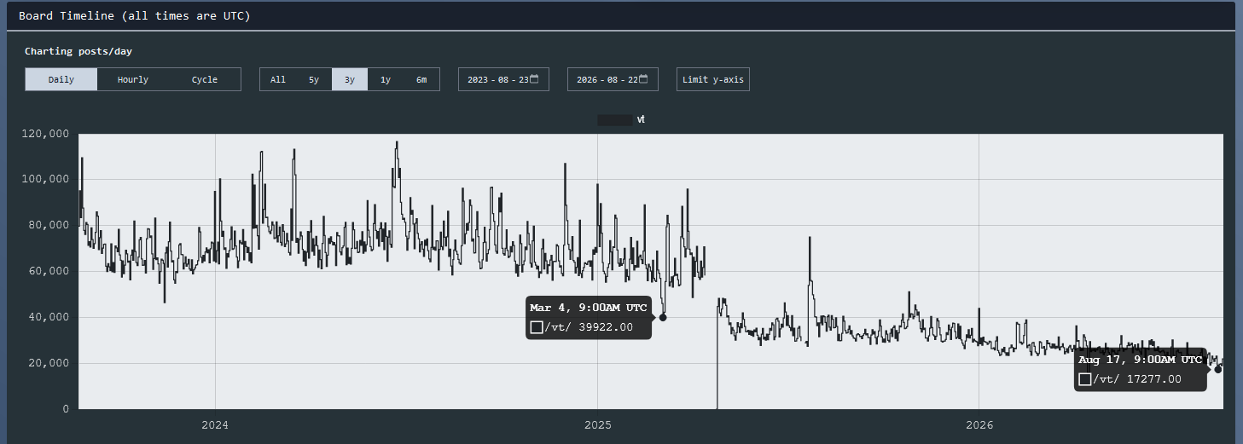This screenshot has height=444, width=1243.
Task: Select the Daily chart mode
Action: click(x=61, y=79)
